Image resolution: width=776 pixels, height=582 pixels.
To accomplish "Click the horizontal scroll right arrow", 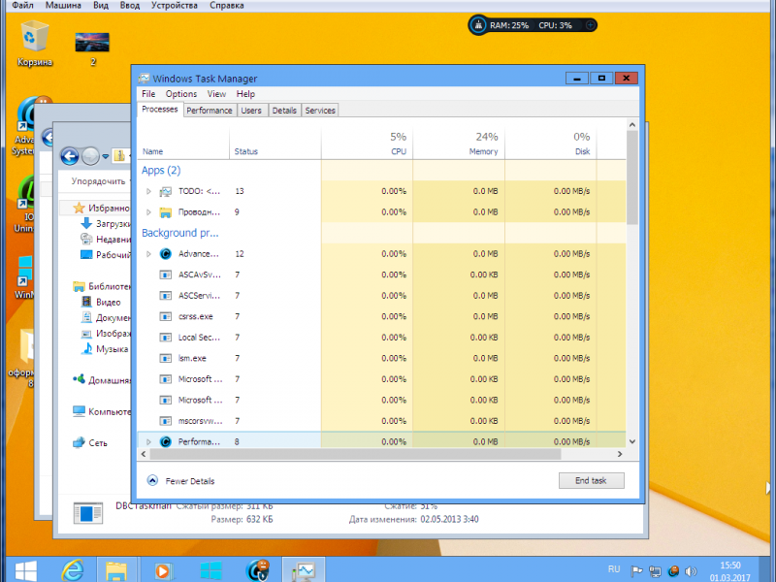I will click(620, 454).
